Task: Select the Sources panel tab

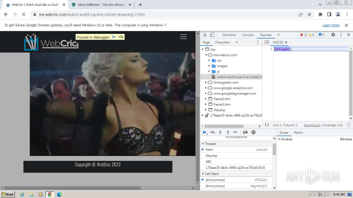Action: coord(266,35)
